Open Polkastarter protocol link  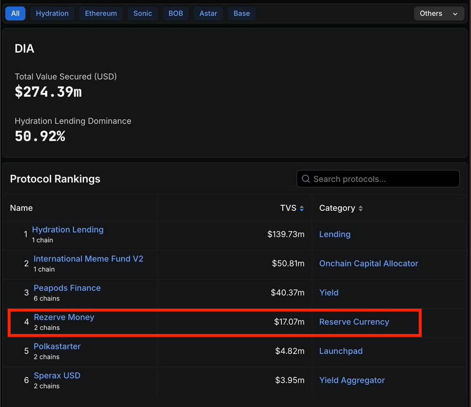57,346
